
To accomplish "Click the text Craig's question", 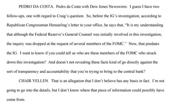I will (x=71, y=16).
